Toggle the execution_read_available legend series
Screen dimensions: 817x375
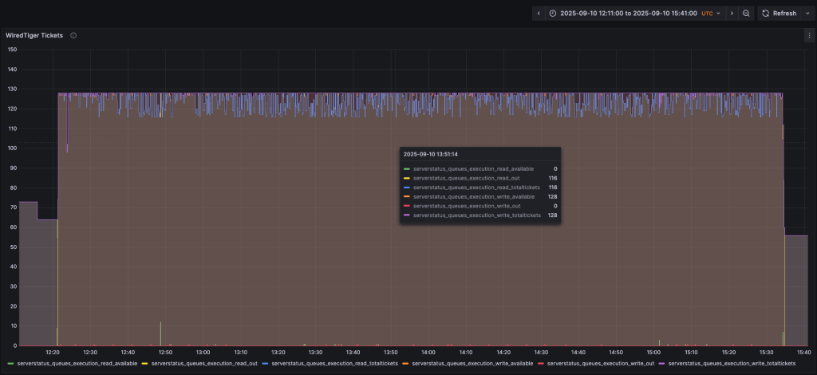click(77, 363)
